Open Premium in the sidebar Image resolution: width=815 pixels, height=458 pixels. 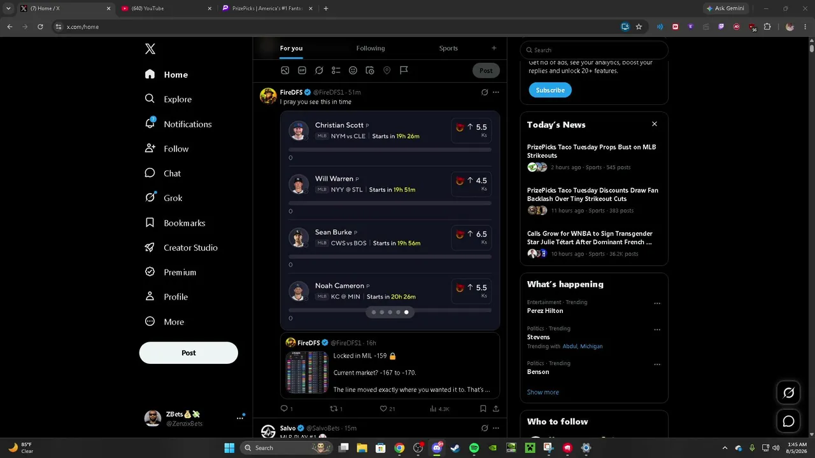(171, 272)
